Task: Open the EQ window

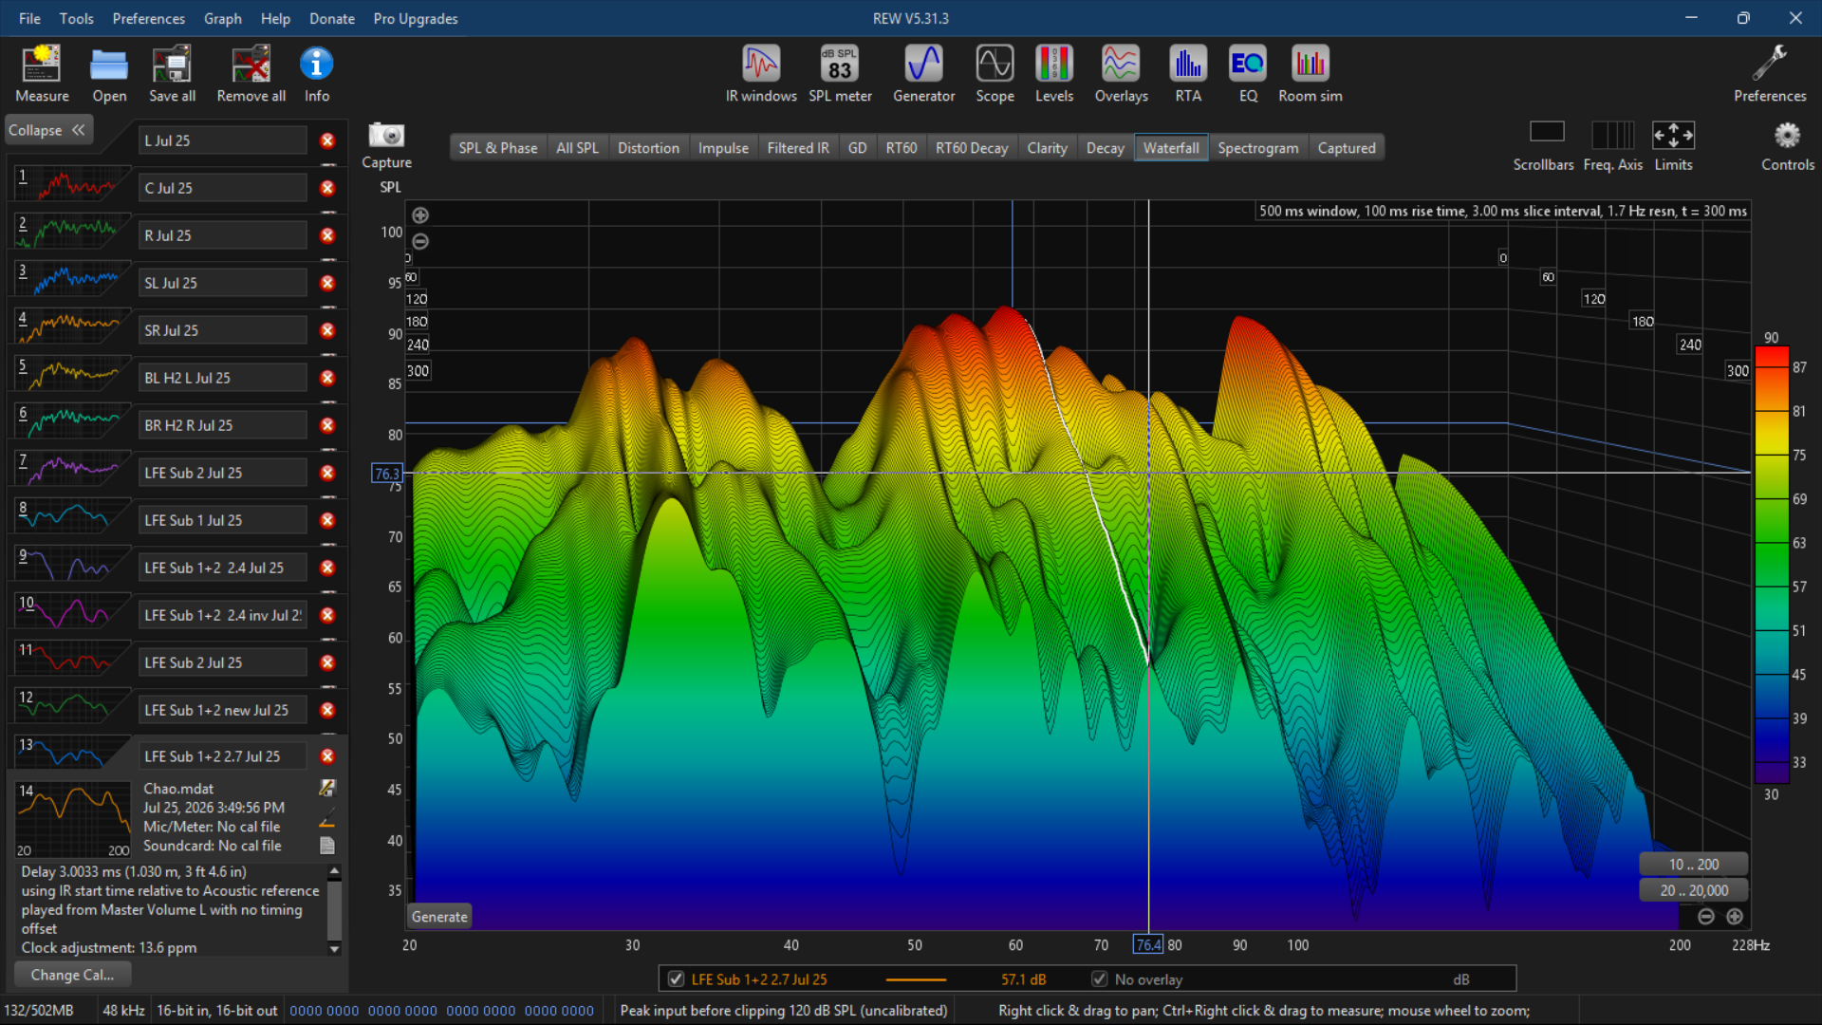Action: pyautogui.click(x=1248, y=74)
